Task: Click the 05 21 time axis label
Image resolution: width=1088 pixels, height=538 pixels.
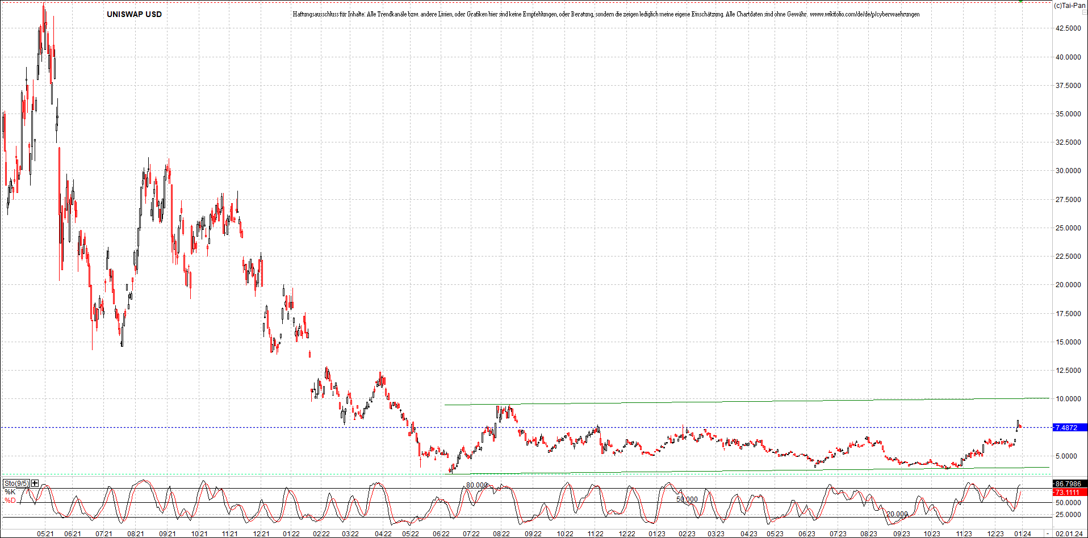Action: click(45, 534)
